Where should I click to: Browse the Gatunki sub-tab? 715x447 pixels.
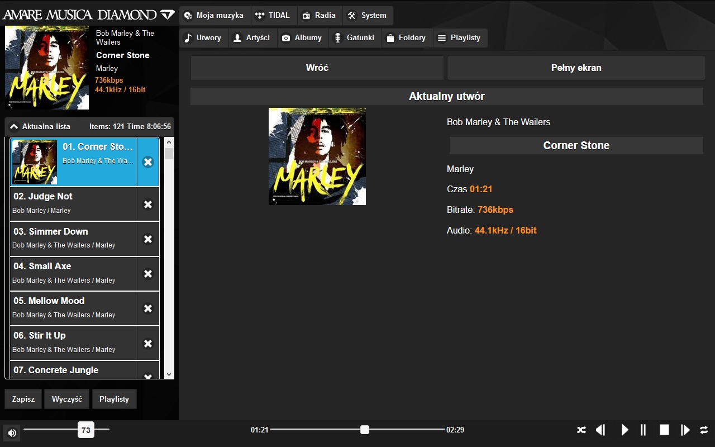click(x=355, y=38)
